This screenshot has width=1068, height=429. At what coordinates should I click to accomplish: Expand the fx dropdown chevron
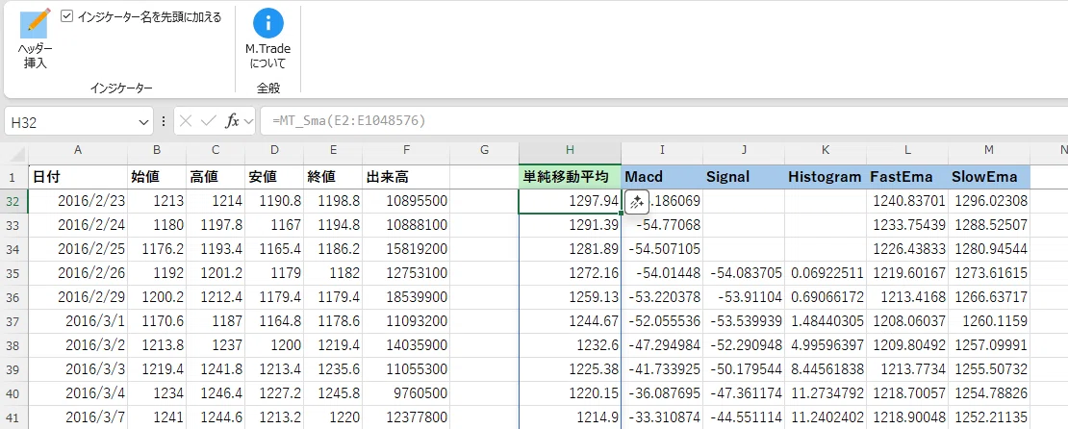coord(248,122)
